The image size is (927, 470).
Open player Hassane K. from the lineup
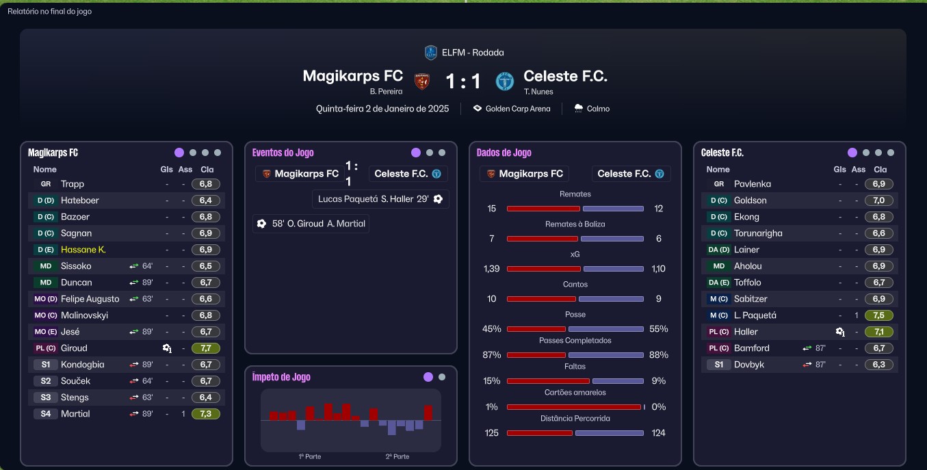(x=83, y=250)
